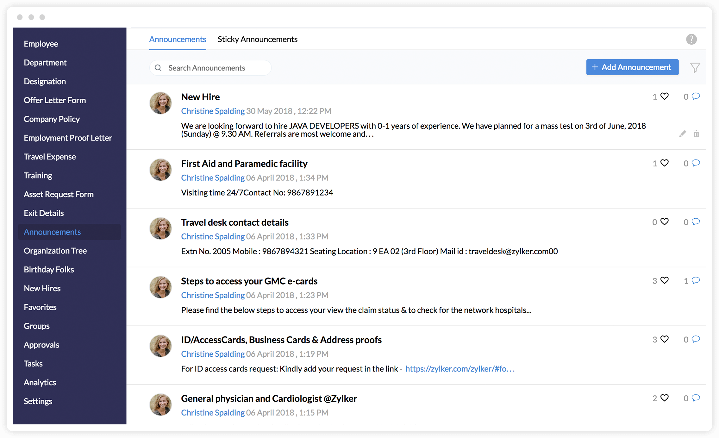Go to Birthday Folks in sidebar
Viewport: 719px width, 438px height.
(x=49, y=270)
